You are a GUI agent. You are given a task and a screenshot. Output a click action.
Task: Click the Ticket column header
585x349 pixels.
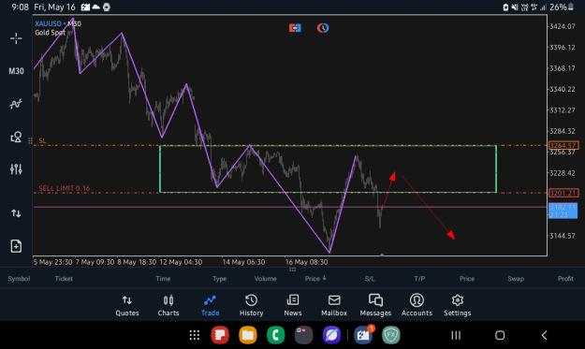click(x=64, y=279)
